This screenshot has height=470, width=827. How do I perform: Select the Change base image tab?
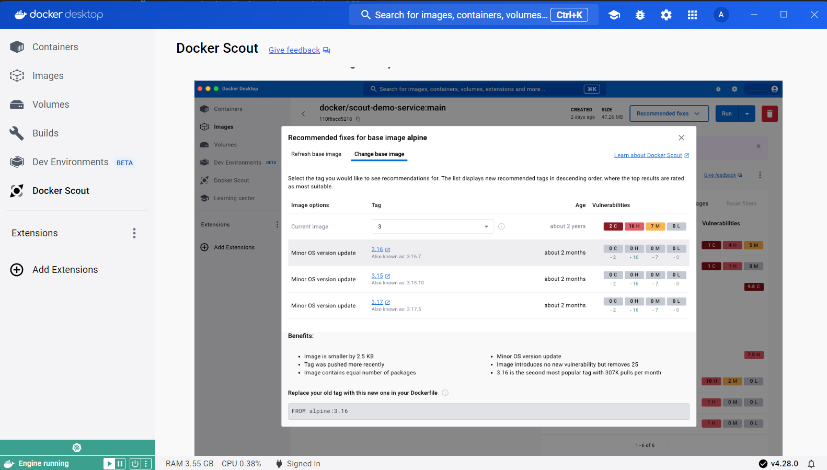379,154
